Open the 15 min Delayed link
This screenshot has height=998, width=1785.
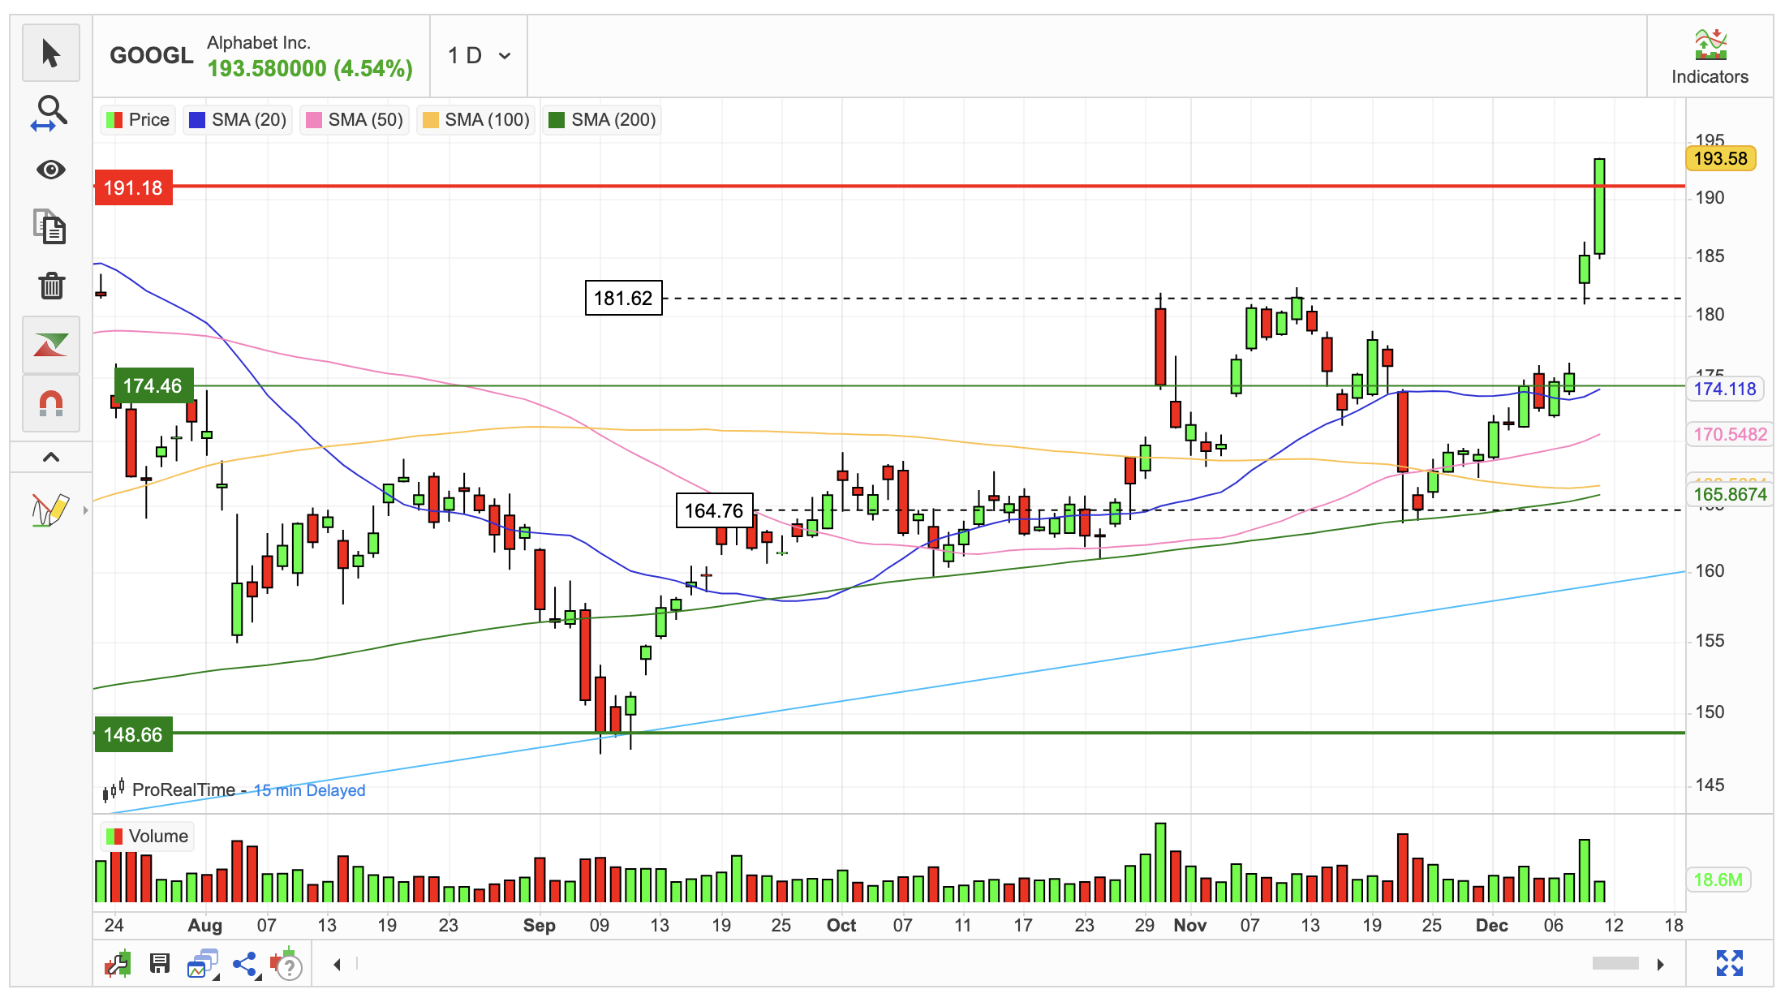point(309,790)
